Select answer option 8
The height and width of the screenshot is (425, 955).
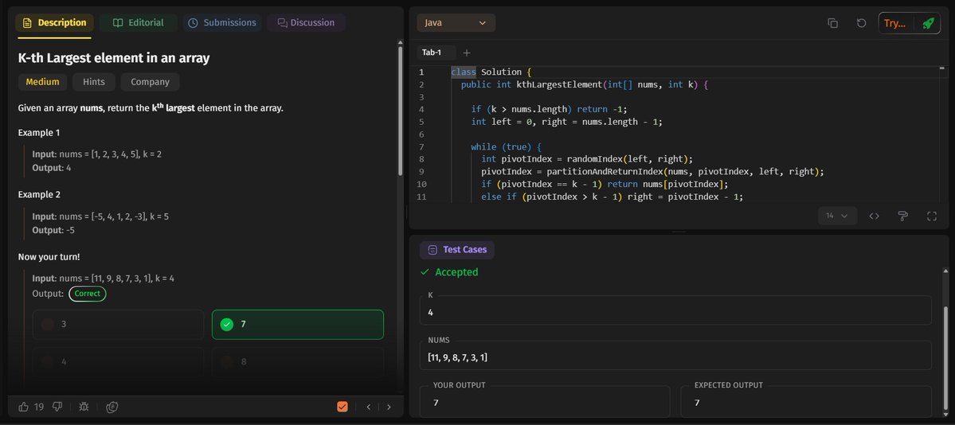pos(298,361)
